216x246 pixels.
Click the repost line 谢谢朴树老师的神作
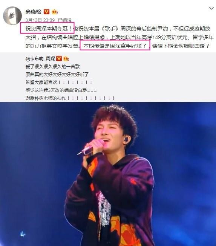pos(70,98)
